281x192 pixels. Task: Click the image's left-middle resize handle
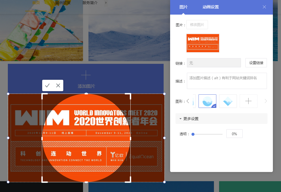point(8,138)
